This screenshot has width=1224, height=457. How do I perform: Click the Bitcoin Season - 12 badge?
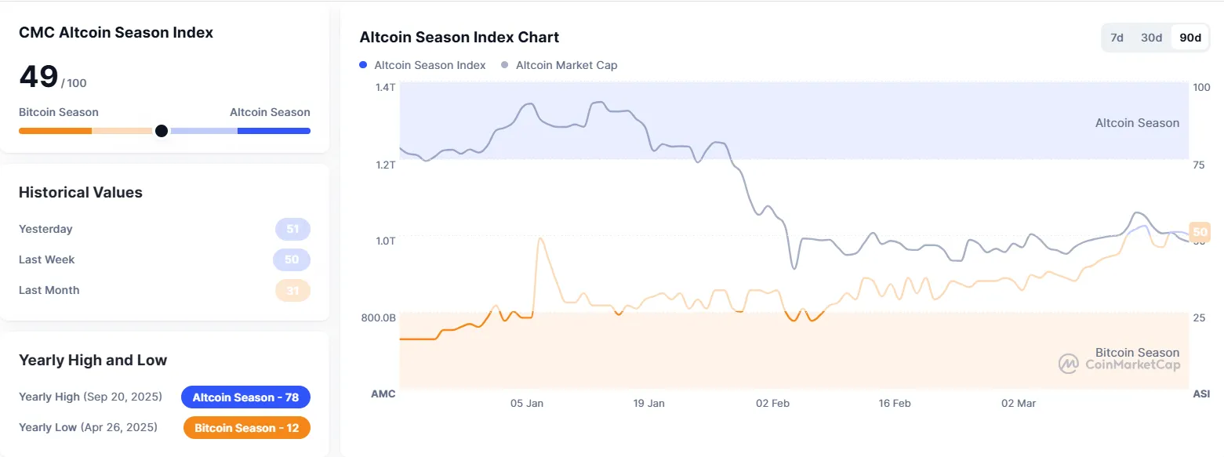pyautogui.click(x=246, y=428)
